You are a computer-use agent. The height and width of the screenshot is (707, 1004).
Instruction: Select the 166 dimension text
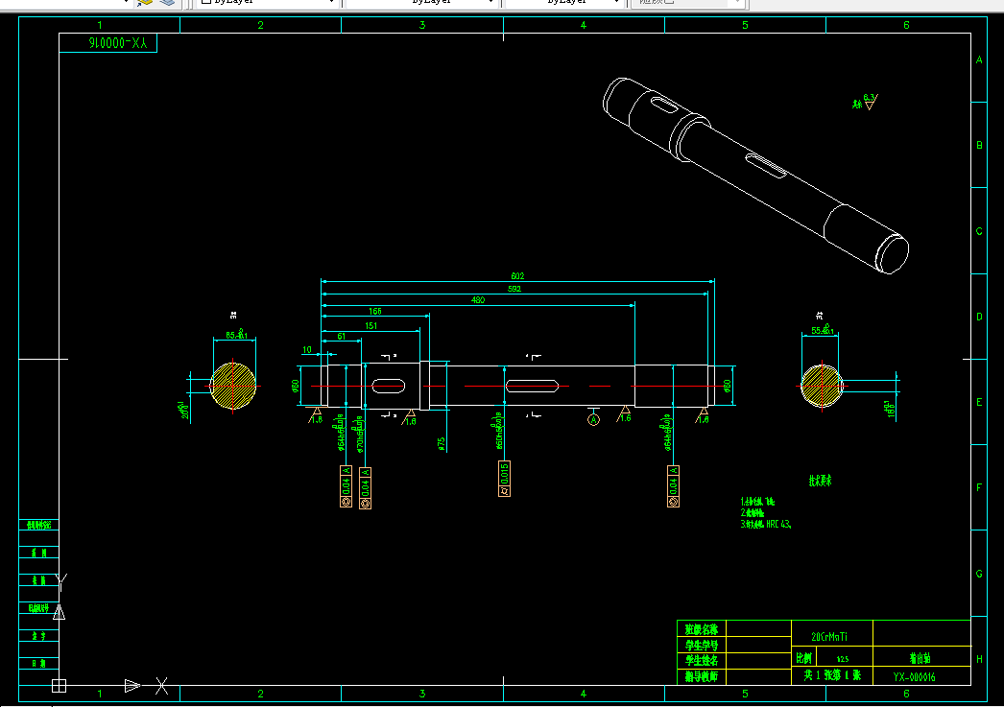(x=375, y=311)
